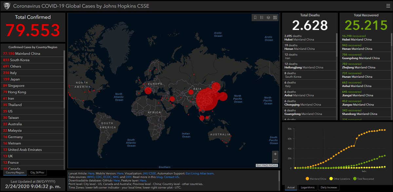
Task: Switch to the City, St/Prov tab
Action: pos(37,172)
